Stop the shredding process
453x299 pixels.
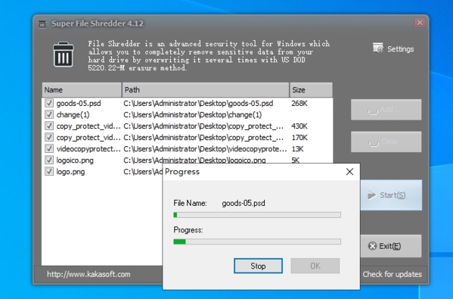[258, 266]
